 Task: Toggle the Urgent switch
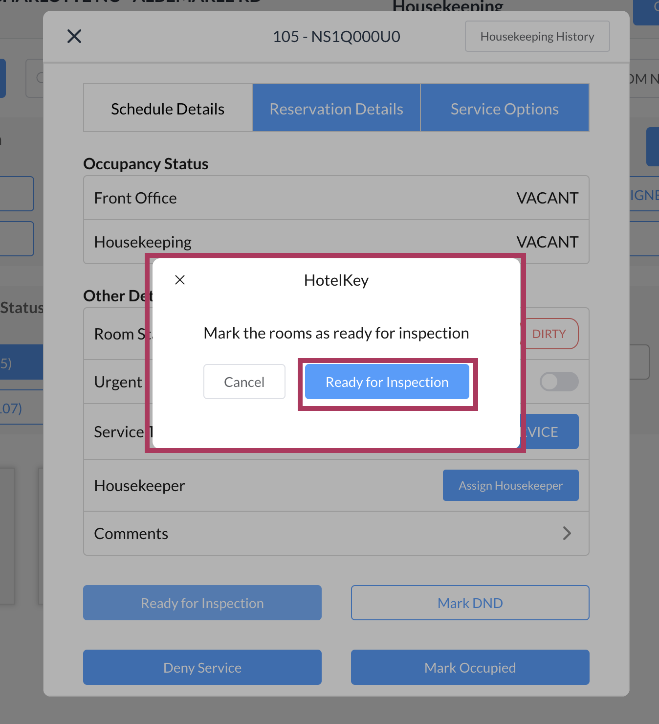(x=559, y=382)
